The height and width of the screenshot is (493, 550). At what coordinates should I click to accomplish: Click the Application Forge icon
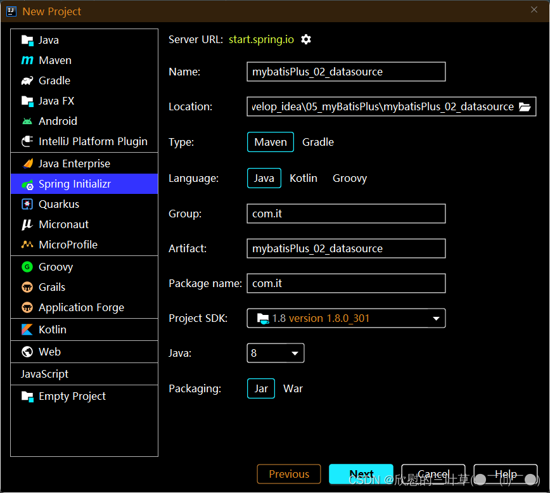point(27,308)
